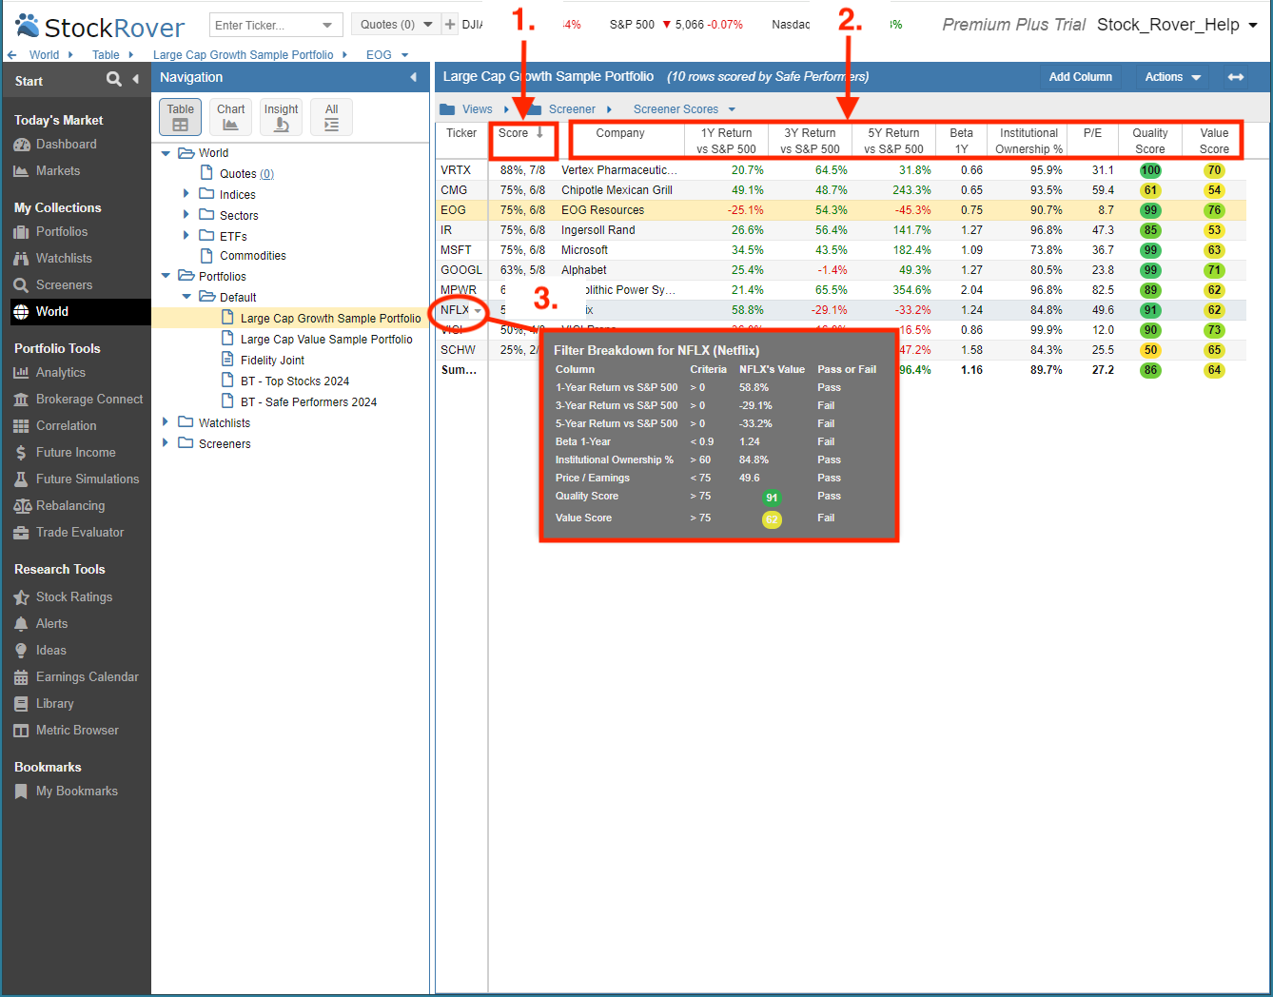The width and height of the screenshot is (1273, 997).
Task: Click the Watchlists binoculars icon in the sidebar
Action: (21, 259)
